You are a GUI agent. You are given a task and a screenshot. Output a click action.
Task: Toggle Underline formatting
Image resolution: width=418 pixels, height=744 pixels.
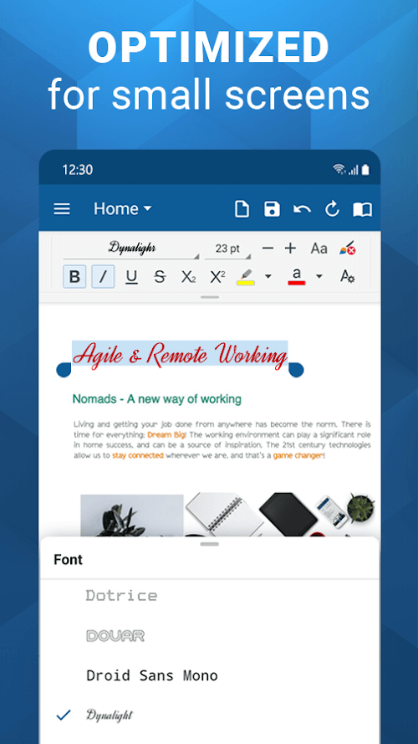(x=131, y=277)
